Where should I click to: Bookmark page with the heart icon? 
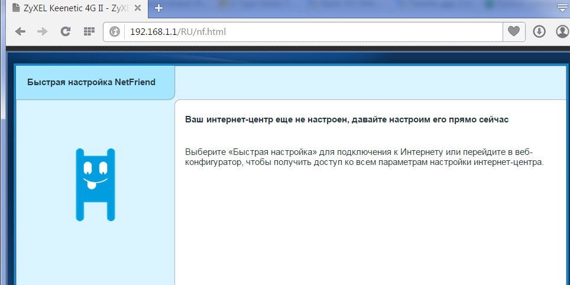513,31
